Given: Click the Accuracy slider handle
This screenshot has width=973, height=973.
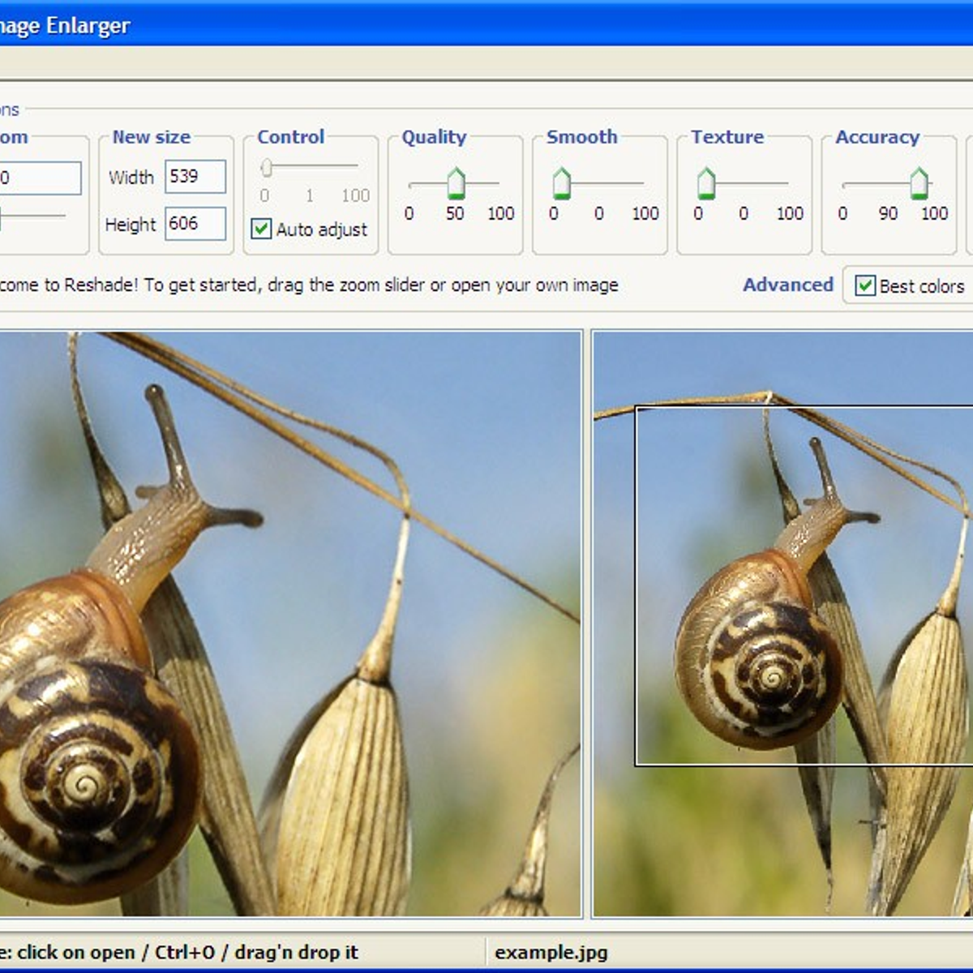Looking at the screenshot, I should (919, 183).
